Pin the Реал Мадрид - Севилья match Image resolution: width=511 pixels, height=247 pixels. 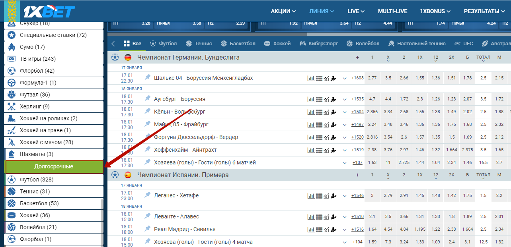pos(148,229)
